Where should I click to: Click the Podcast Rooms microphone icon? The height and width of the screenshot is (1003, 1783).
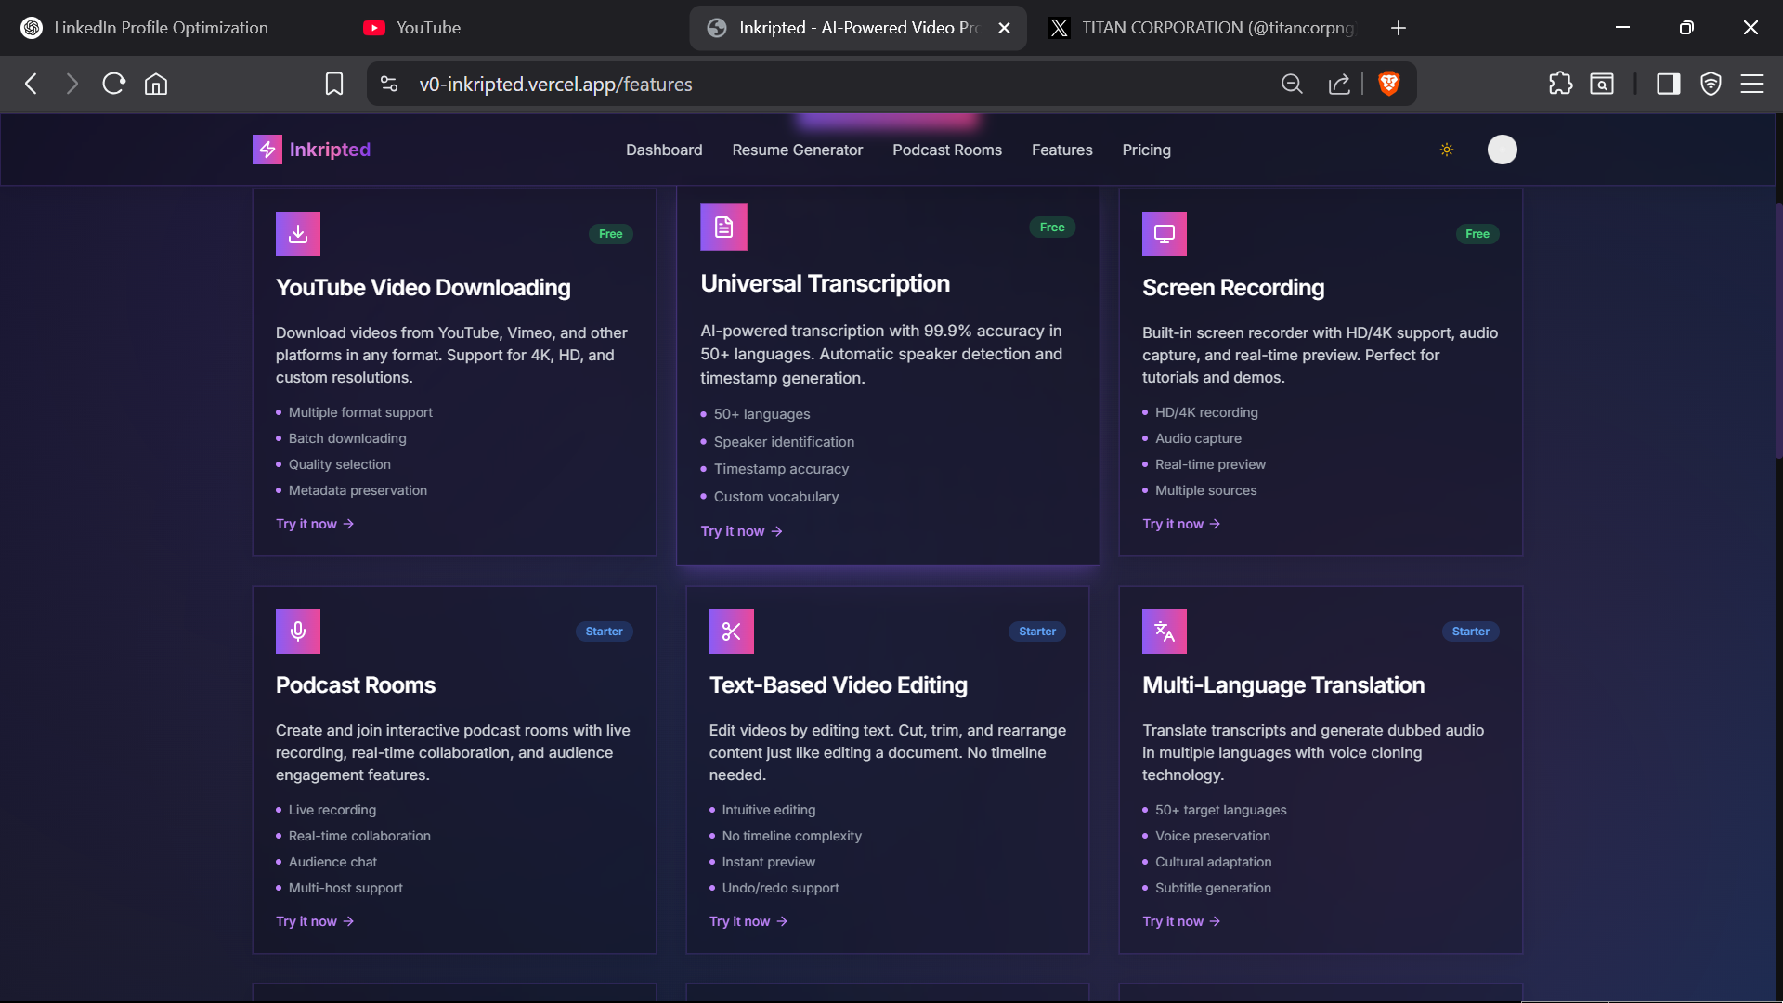tap(298, 632)
